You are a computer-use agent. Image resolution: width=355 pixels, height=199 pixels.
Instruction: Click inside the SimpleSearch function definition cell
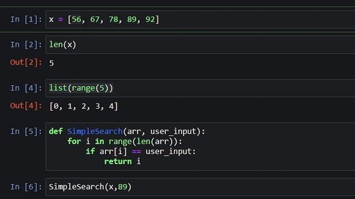tap(200, 146)
